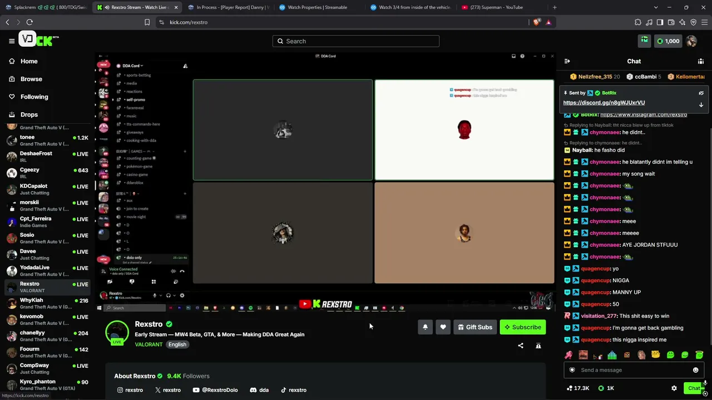
Task: Click the chat identity shield icon
Action: (x=572, y=370)
